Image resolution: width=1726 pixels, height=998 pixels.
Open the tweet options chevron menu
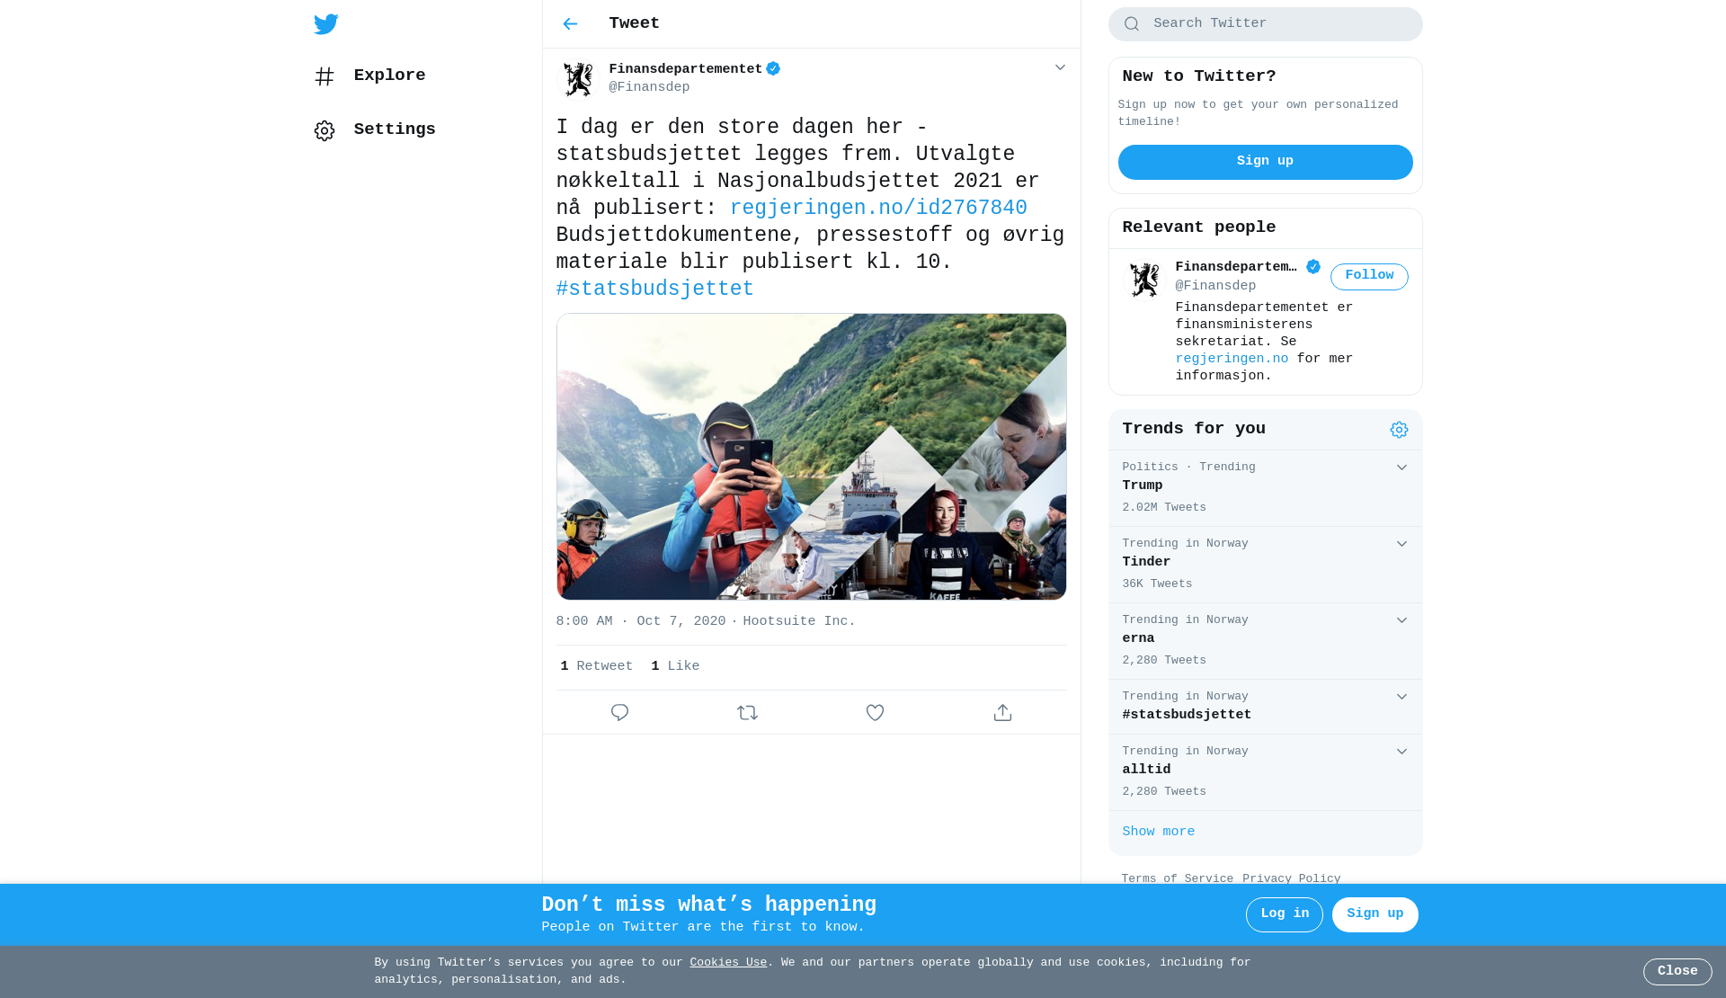tap(1060, 67)
